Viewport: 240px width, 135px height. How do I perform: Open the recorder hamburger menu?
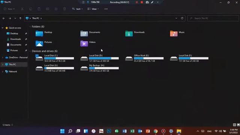(83, 2)
